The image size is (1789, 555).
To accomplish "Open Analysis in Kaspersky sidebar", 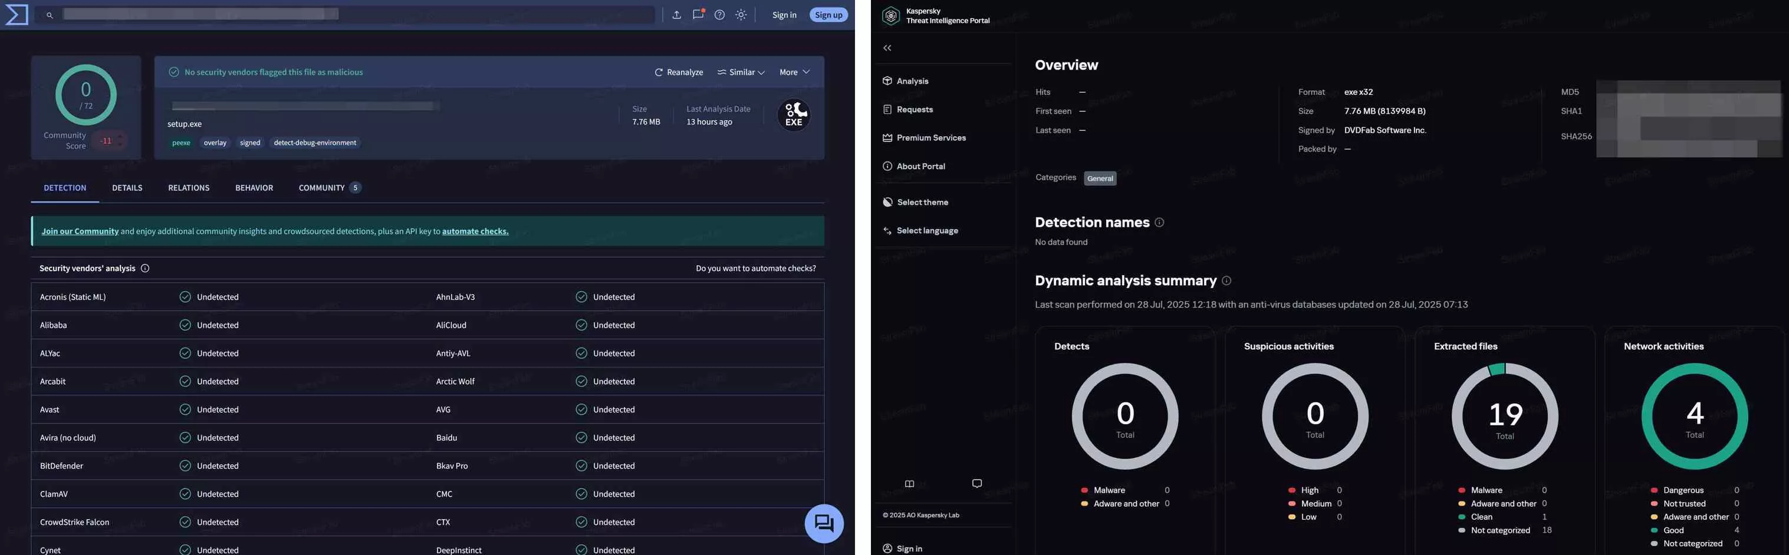I will coord(905,81).
